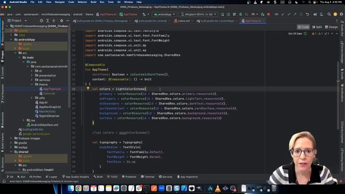Screen dimensions: 345x194
Task: Switch editor to Design view
Action: point(332,27)
